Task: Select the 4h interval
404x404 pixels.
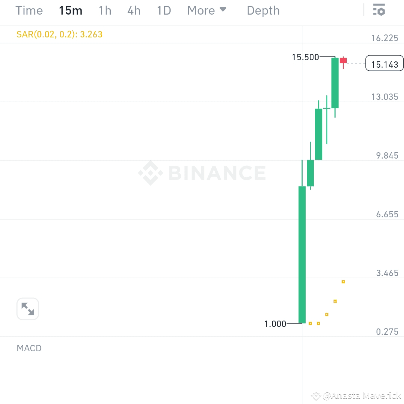Action: click(134, 10)
